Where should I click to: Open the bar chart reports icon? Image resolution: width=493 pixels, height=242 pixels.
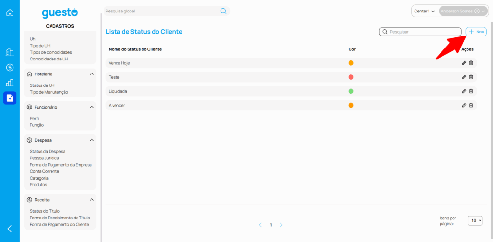[x=10, y=83]
